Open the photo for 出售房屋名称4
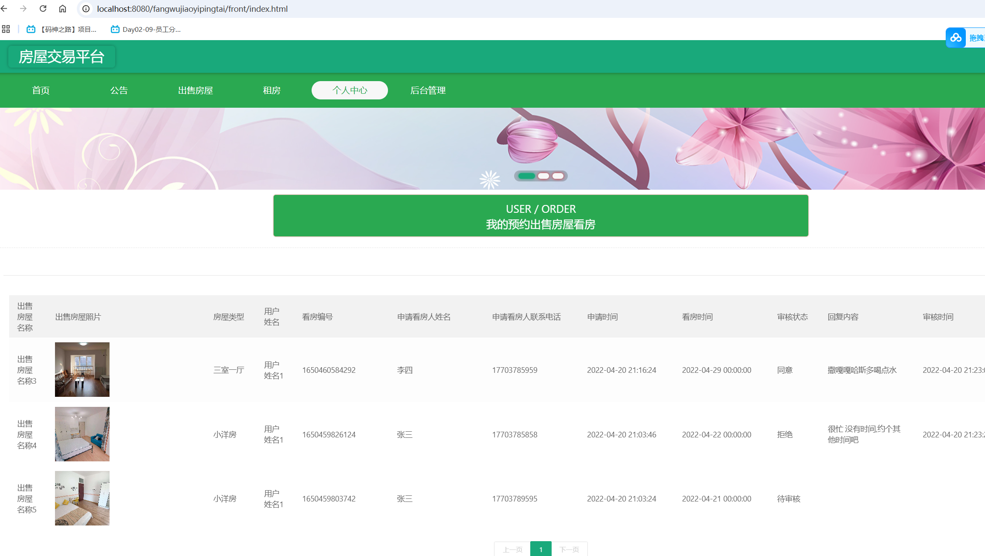985x556 pixels. coord(82,434)
